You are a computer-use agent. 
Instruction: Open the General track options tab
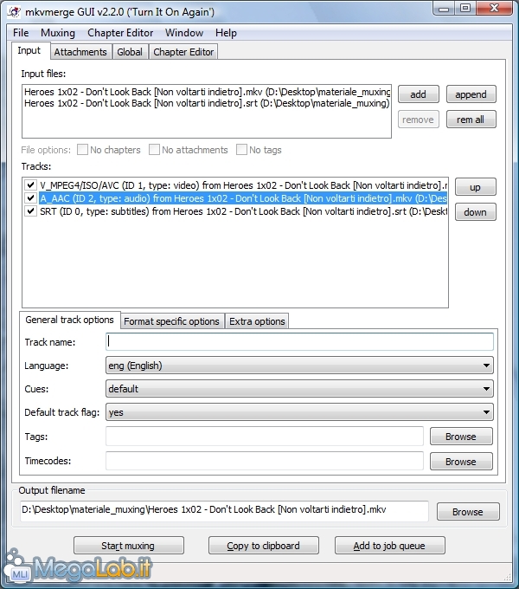(70, 320)
